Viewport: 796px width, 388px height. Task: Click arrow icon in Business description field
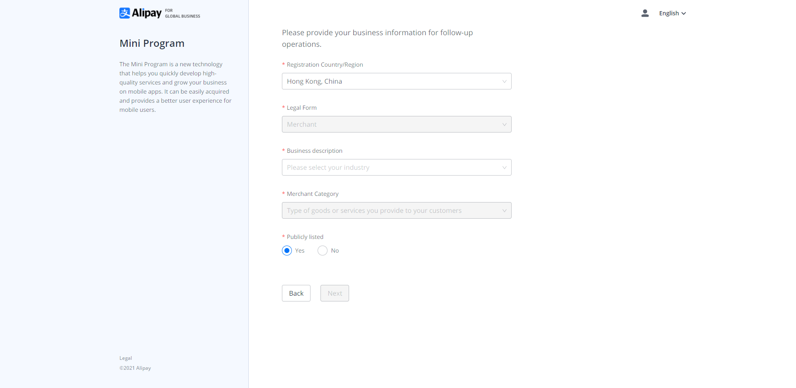(x=504, y=168)
